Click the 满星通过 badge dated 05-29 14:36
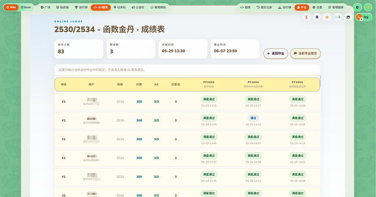The width and height of the screenshot is (376, 197). click(298, 99)
